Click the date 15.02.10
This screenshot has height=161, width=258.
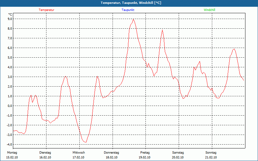click(x=12, y=157)
